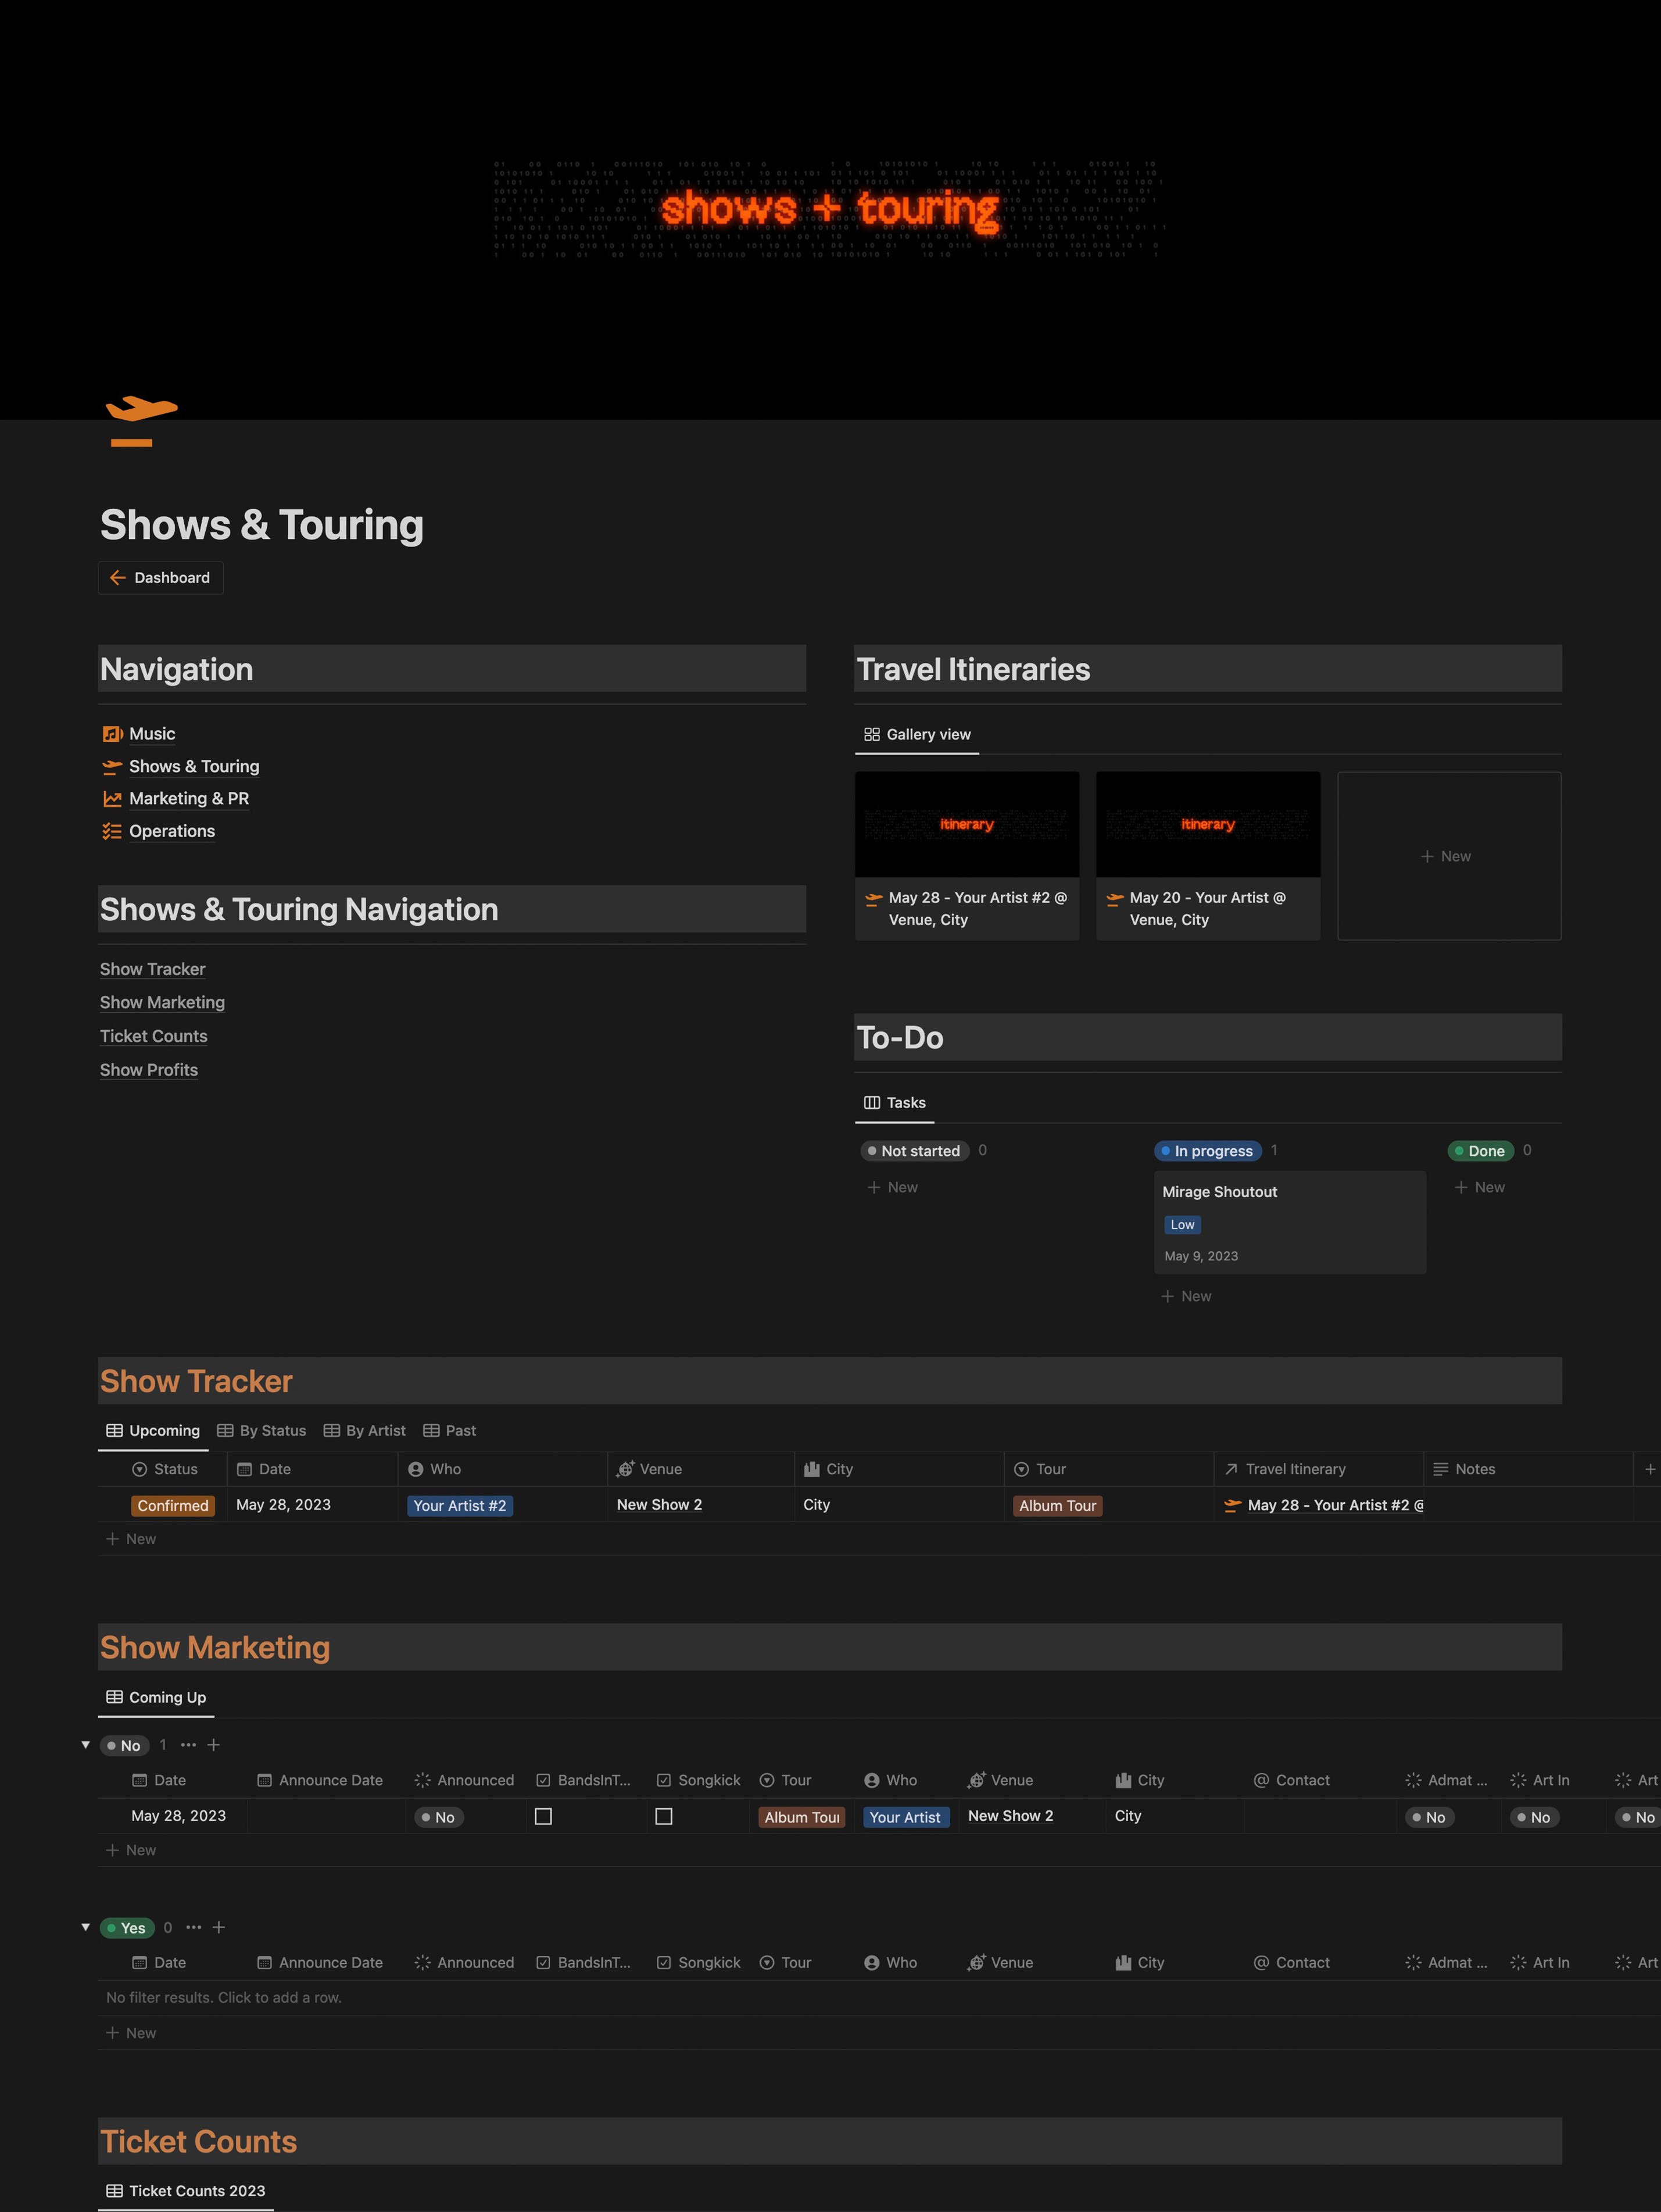Check the BandsInTown checkbox for May 28 show
Viewport: 1661px width, 2212px height.
543,1816
